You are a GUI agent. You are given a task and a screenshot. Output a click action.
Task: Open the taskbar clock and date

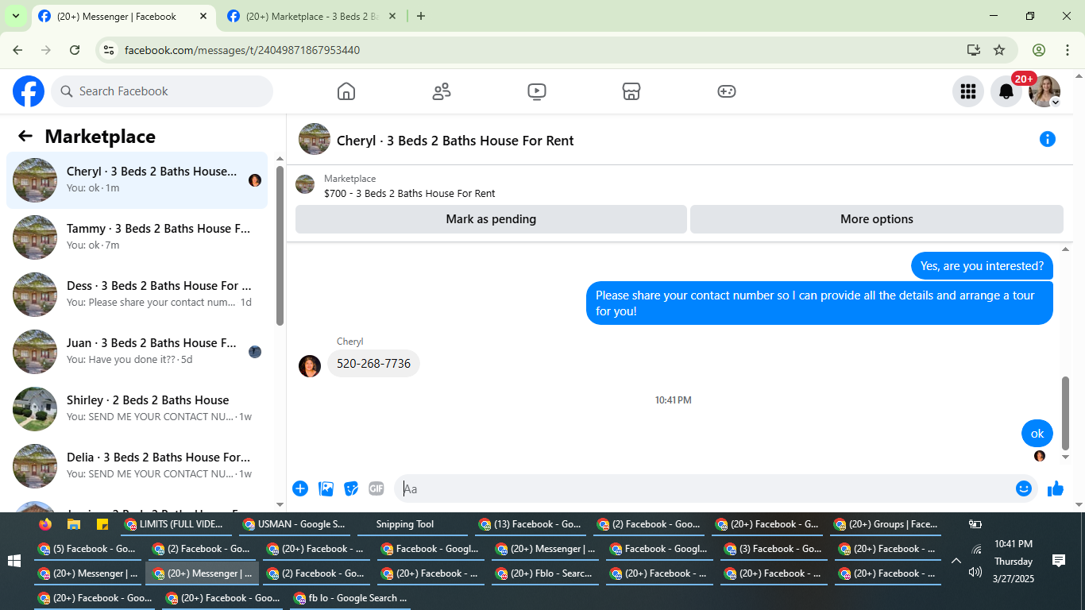tap(1014, 561)
